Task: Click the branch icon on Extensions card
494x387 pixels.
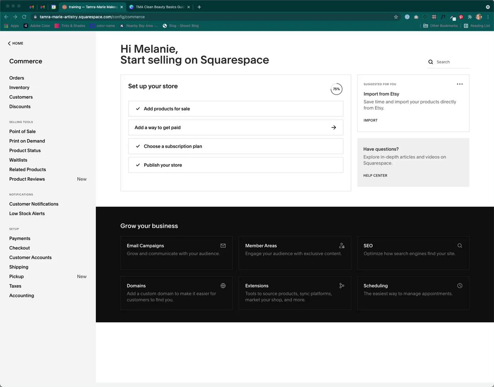Action: click(x=342, y=286)
